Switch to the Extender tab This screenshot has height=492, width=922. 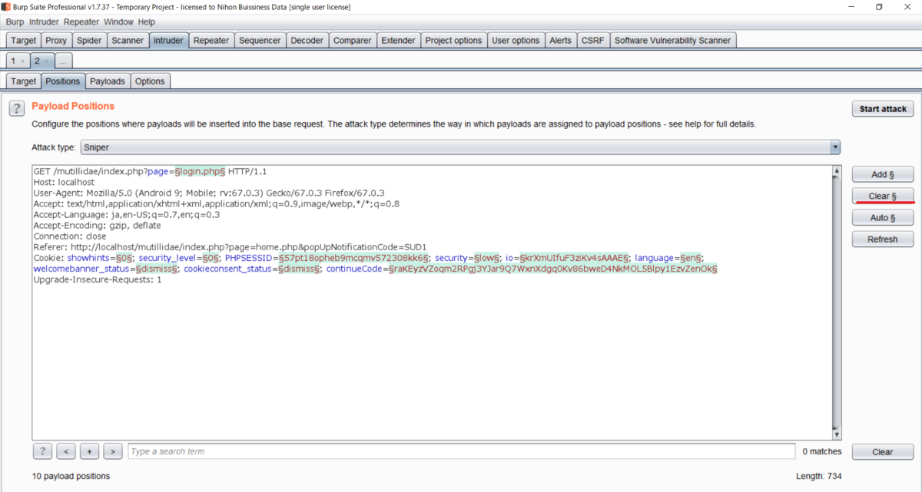point(398,41)
